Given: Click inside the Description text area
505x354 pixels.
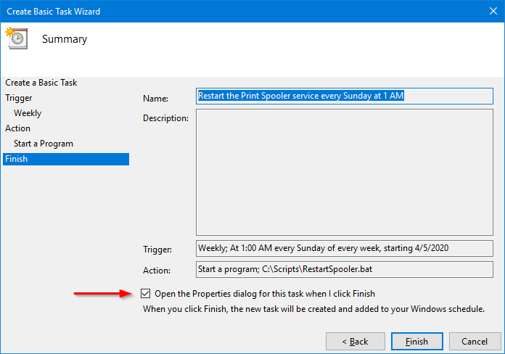Looking at the screenshot, I should [345, 173].
